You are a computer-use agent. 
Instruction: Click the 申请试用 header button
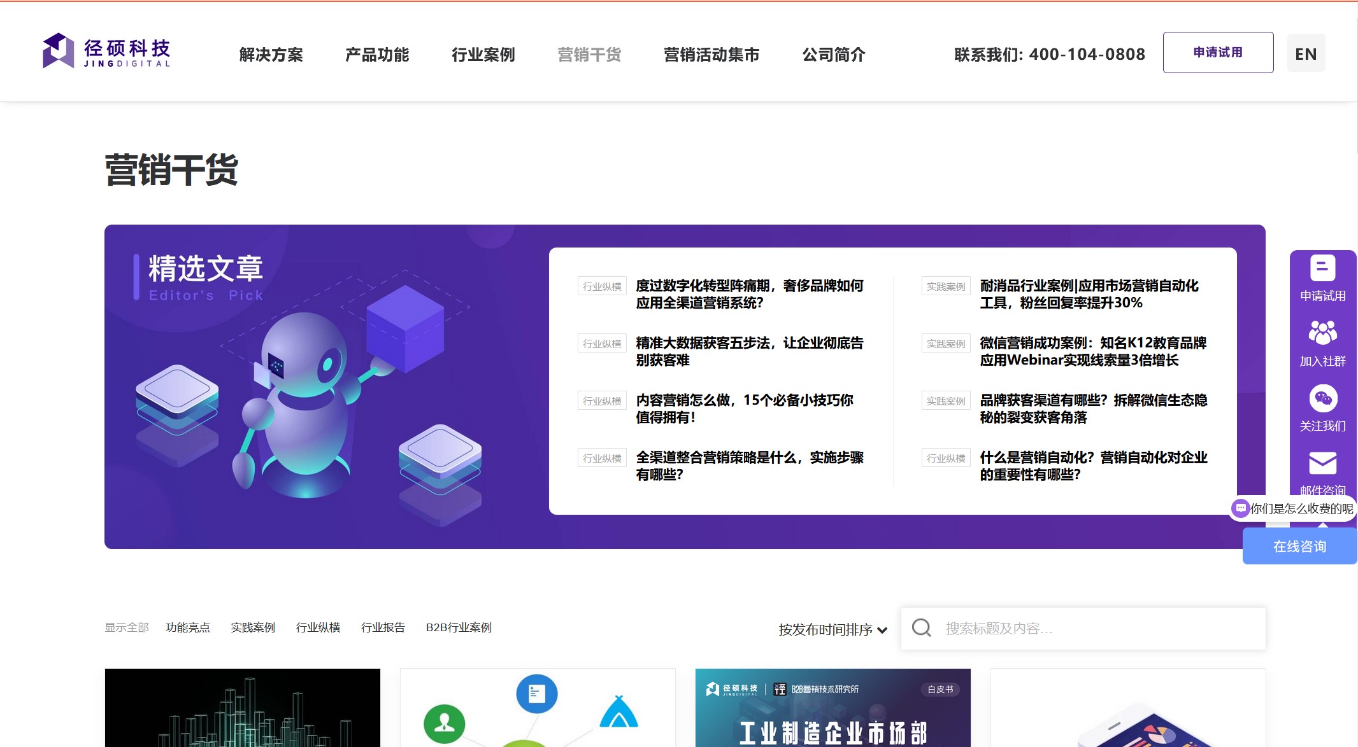point(1217,53)
